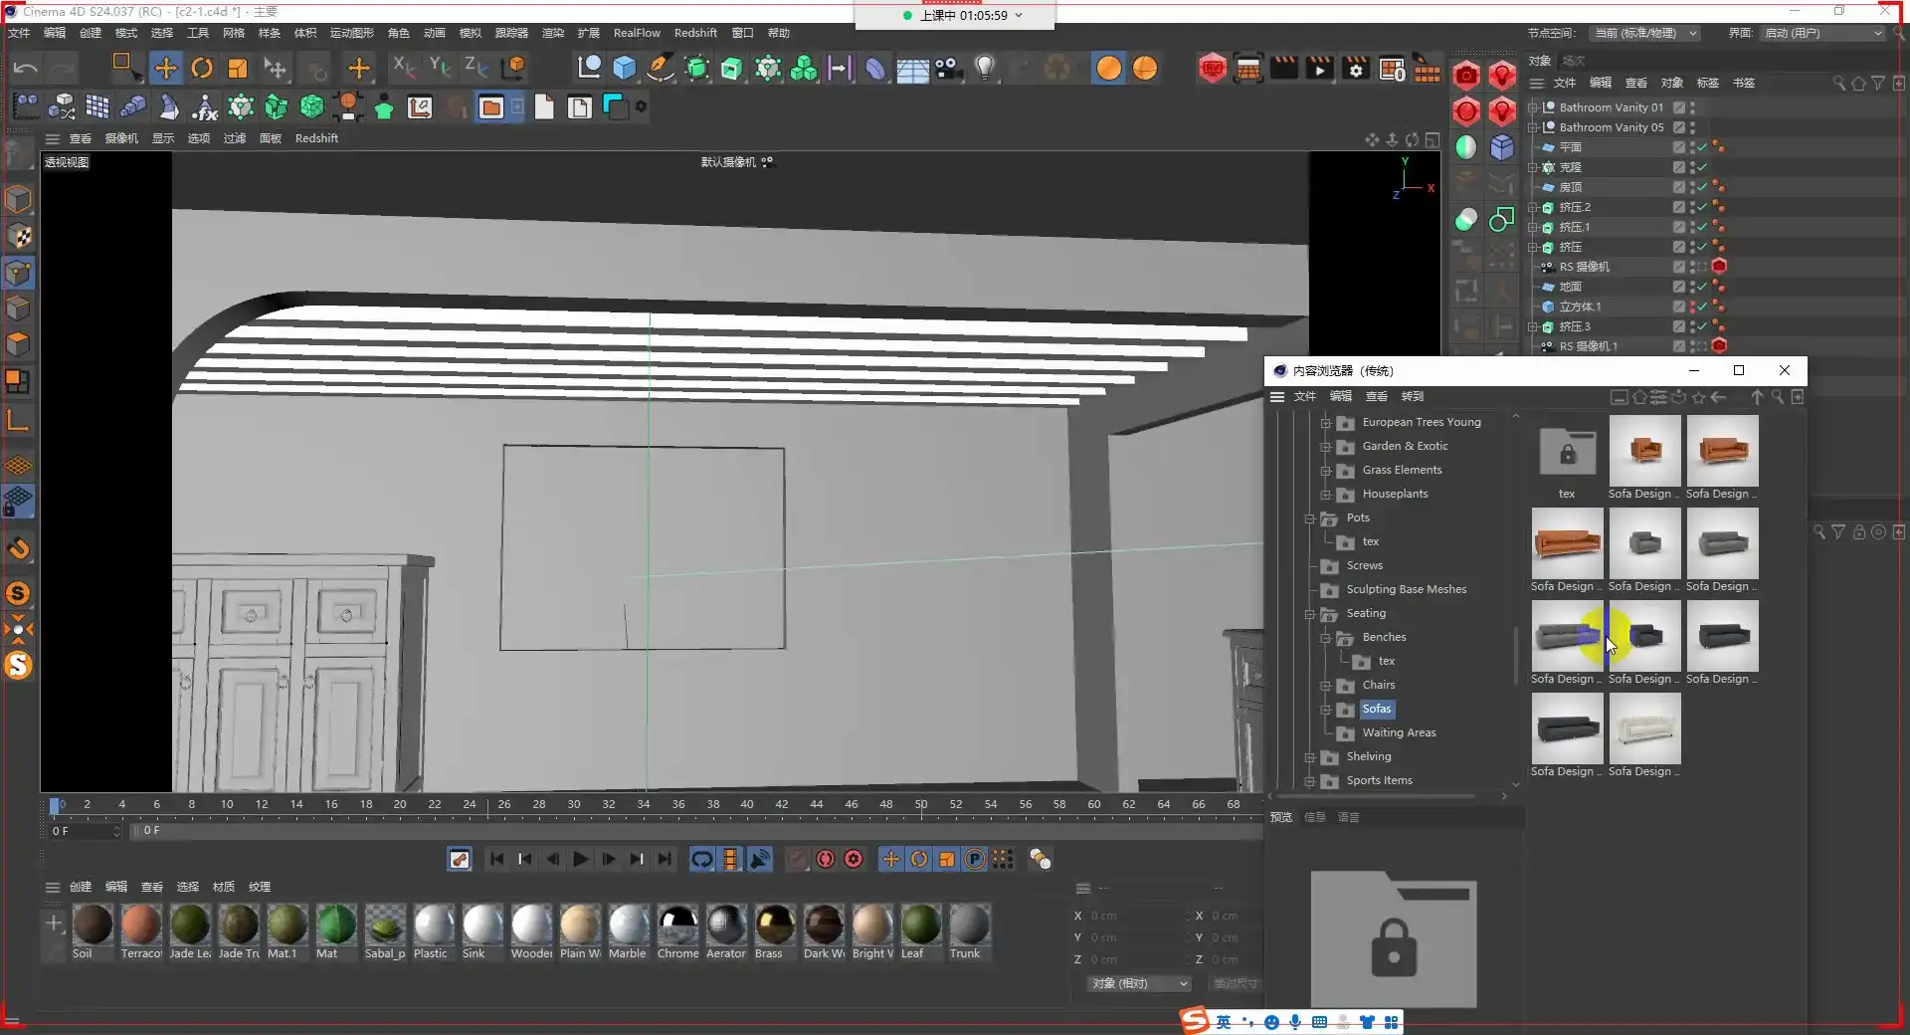Screen dimensions: 1910x1035
Task: Click the Undo arrow icon
Action: [26, 68]
